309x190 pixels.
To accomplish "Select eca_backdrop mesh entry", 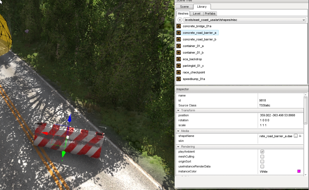I will (192, 59).
